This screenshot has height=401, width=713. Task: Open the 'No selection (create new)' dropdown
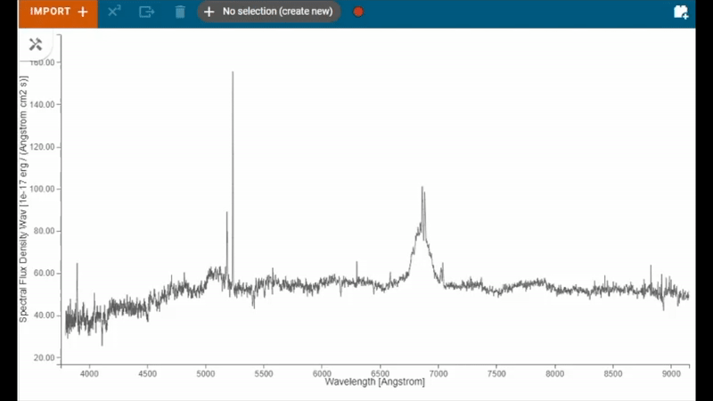(x=269, y=12)
